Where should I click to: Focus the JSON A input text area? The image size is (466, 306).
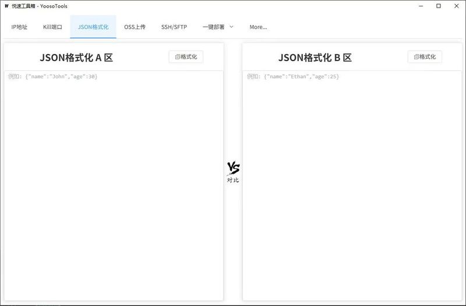pos(114,186)
